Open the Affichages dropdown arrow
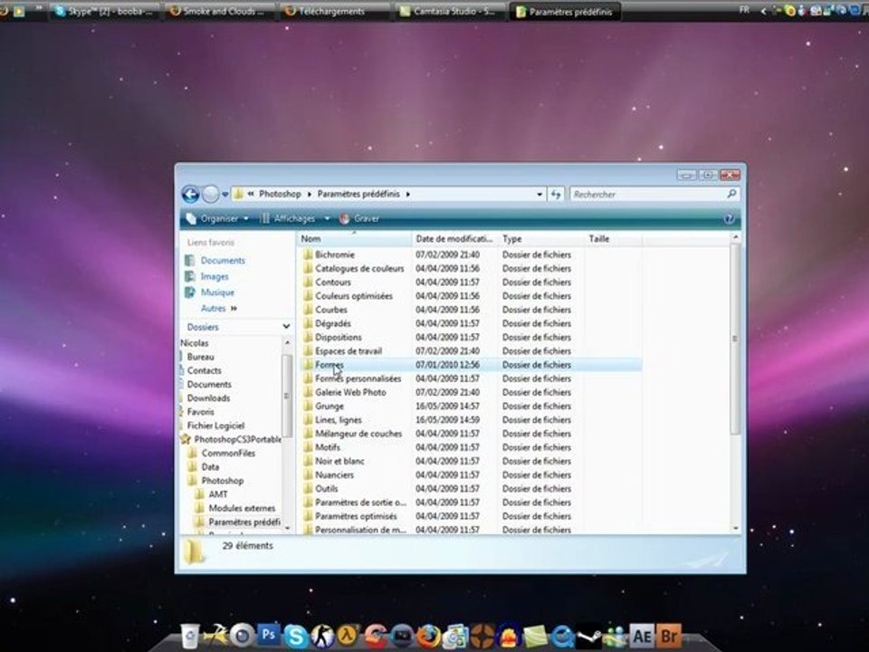The width and height of the screenshot is (869, 652). (x=327, y=218)
